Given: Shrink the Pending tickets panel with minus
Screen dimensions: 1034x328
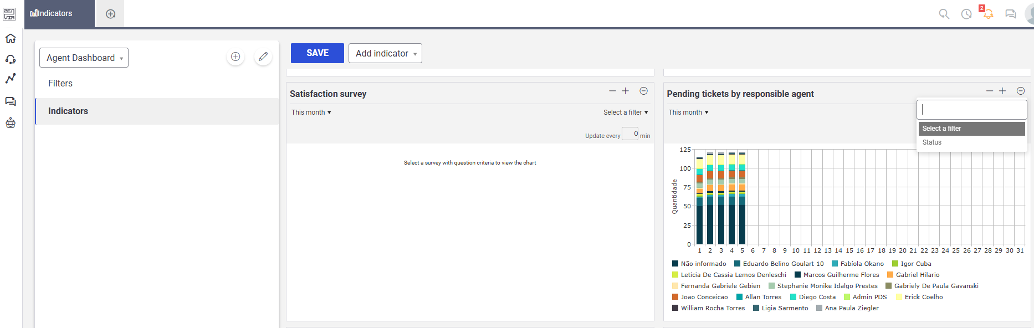Looking at the screenshot, I should [x=990, y=91].
